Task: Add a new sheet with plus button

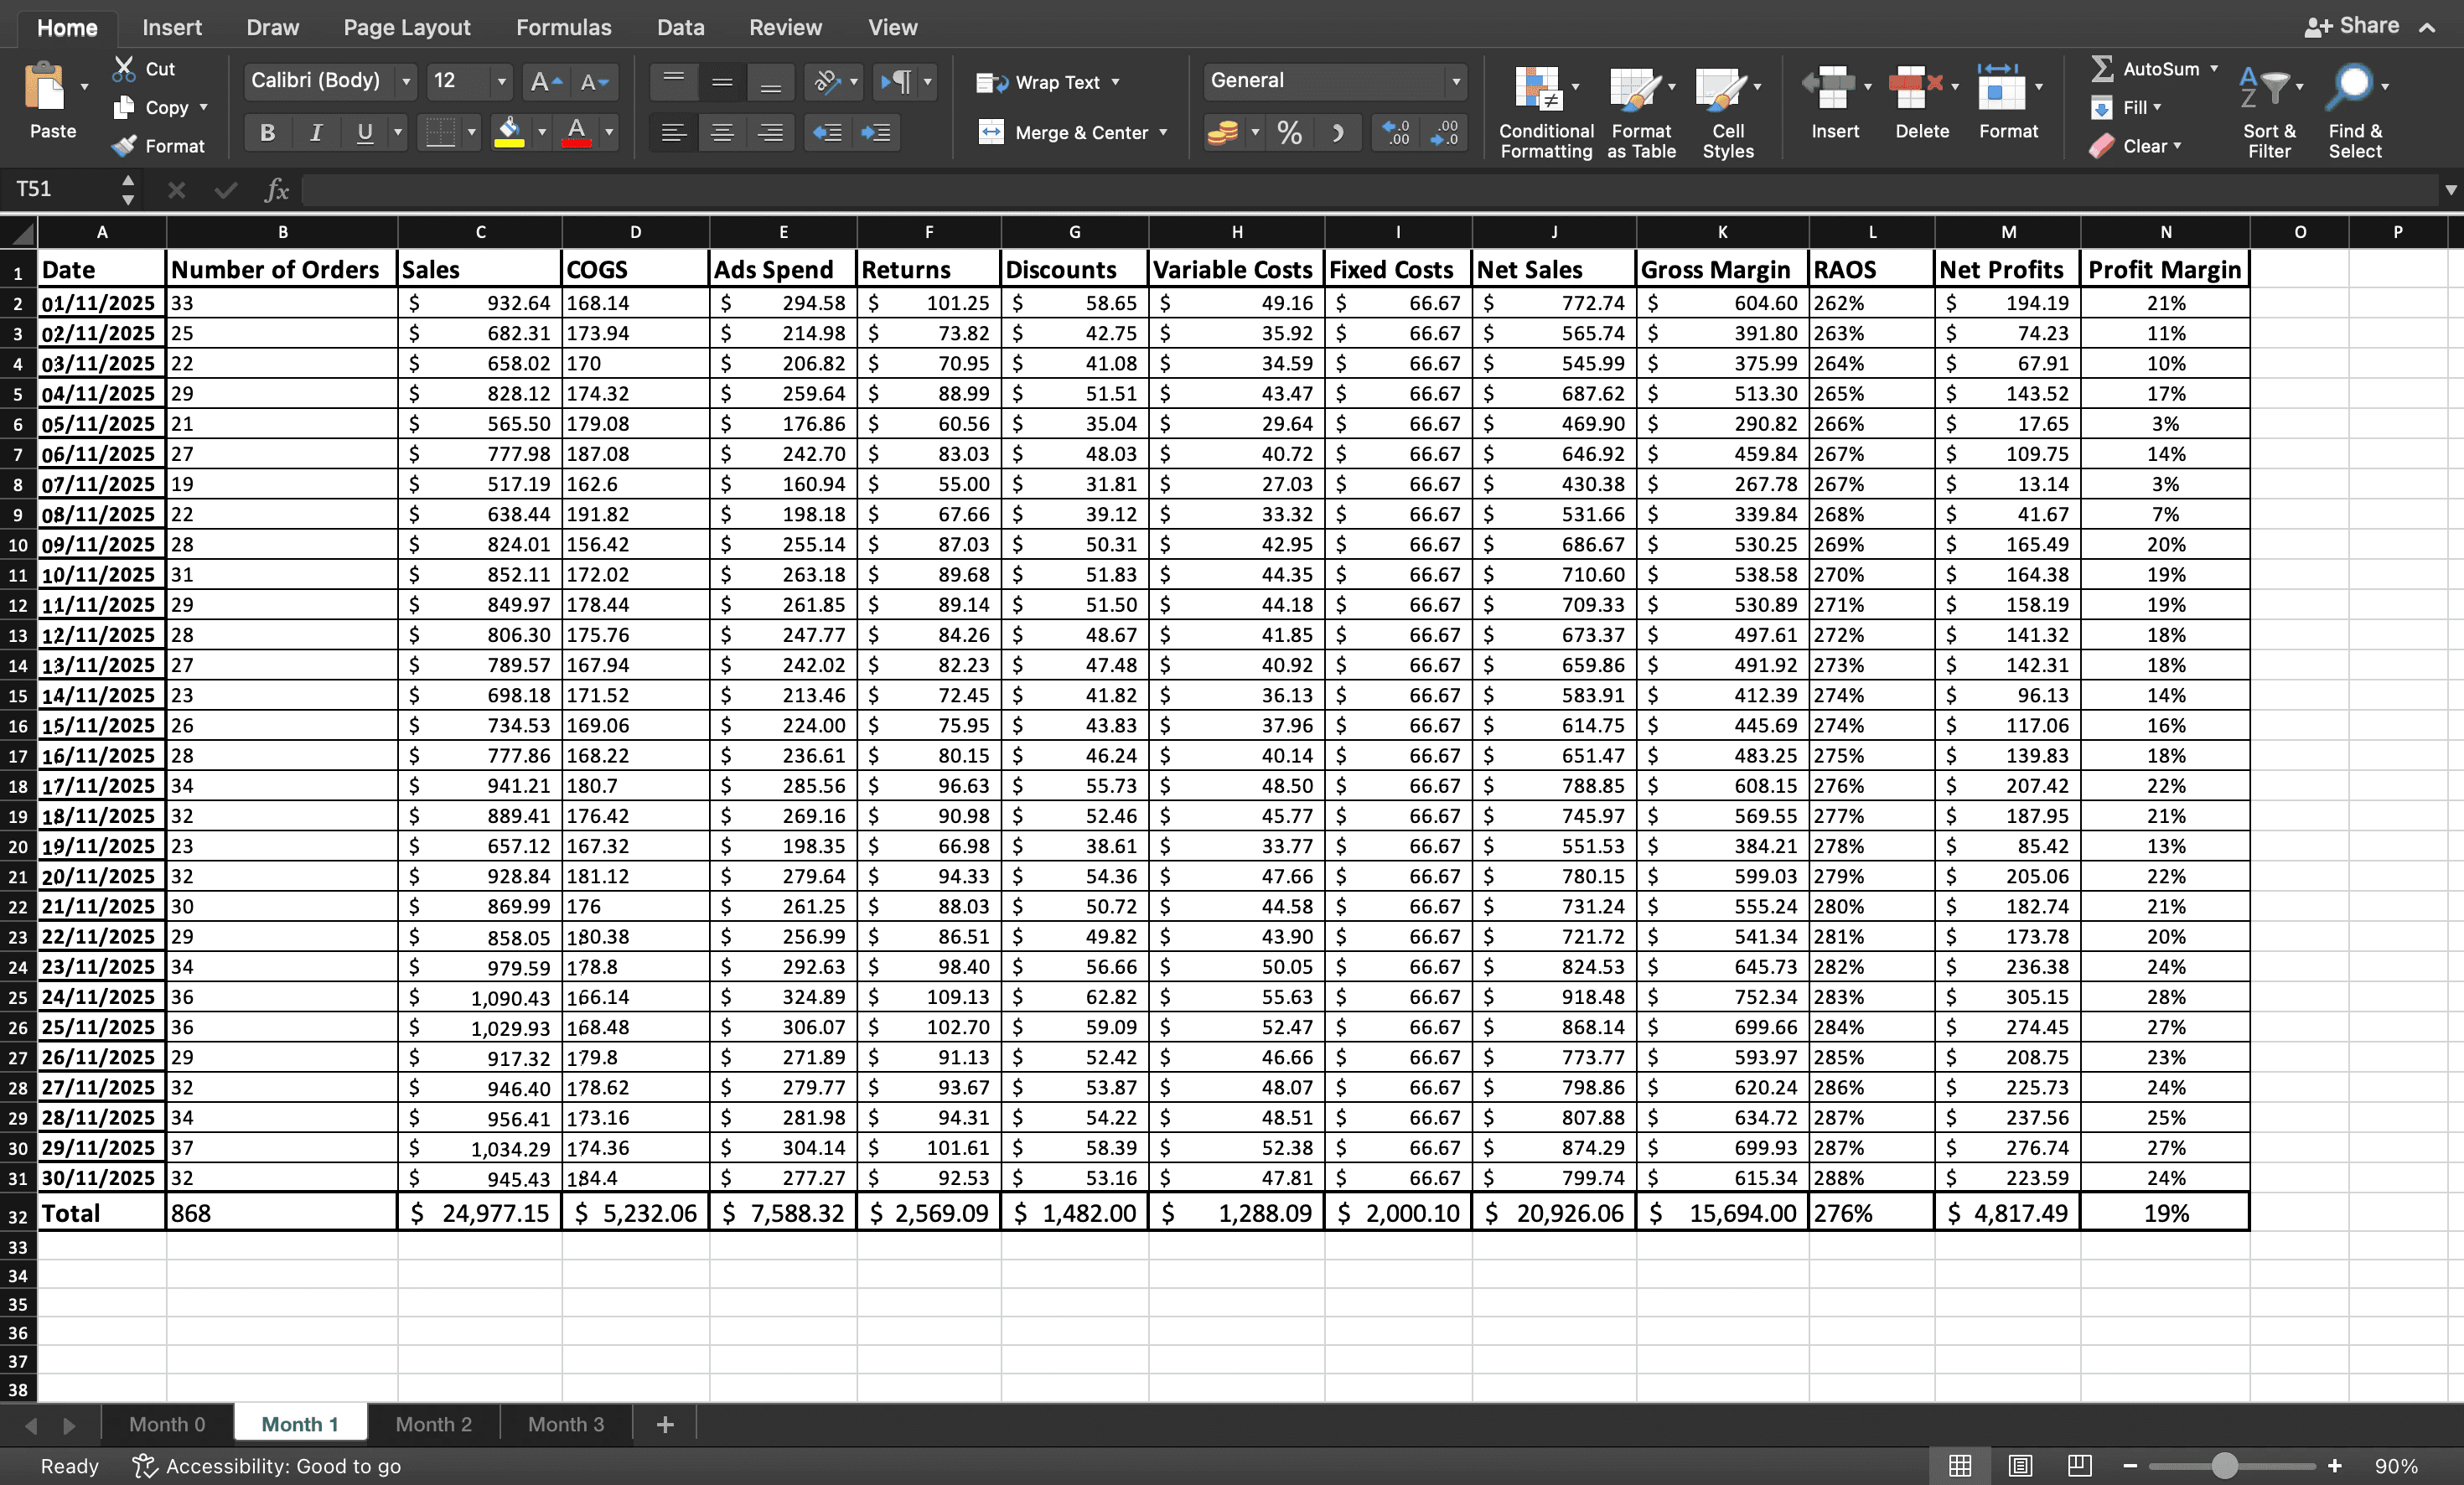Action: (665, 1424)
